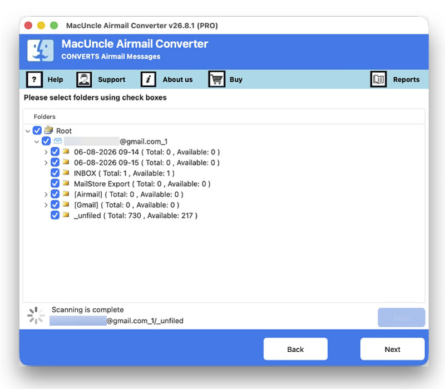Click the gmail.com_1 mailbox icon
Image resolution: width=445 pixels, height=389 pixels.
58,141
